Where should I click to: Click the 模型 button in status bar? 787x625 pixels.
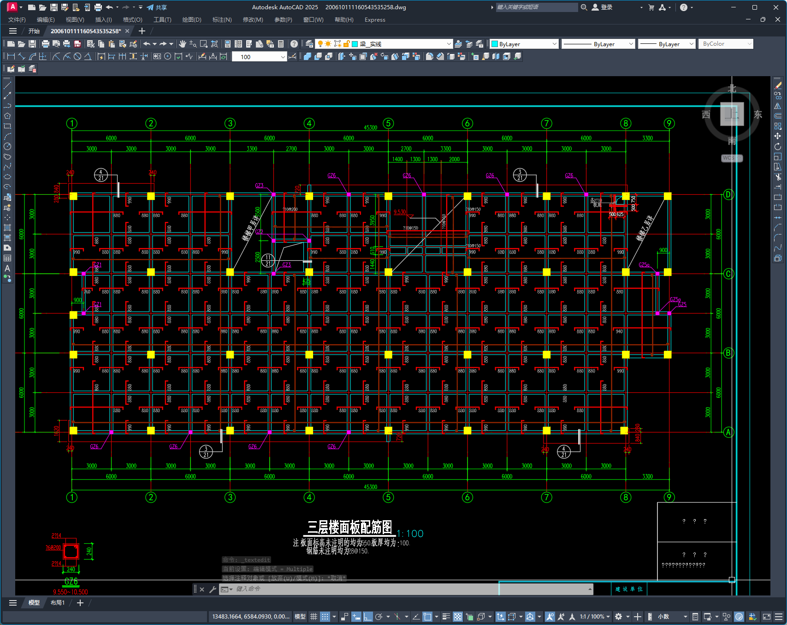pyautogui.click(x=300, y=617)
